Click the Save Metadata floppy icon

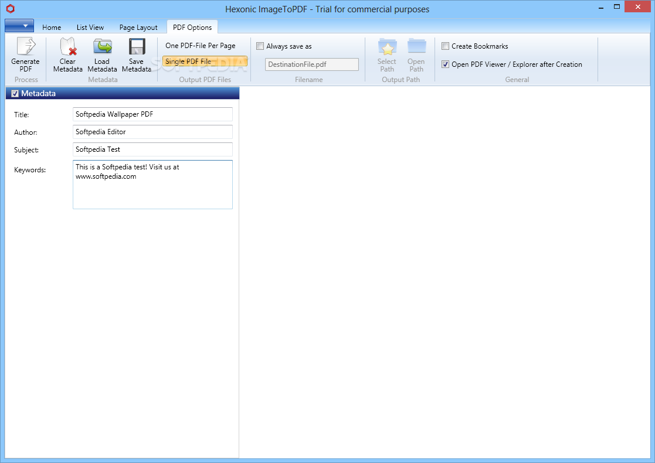click(x=137, y=46)
